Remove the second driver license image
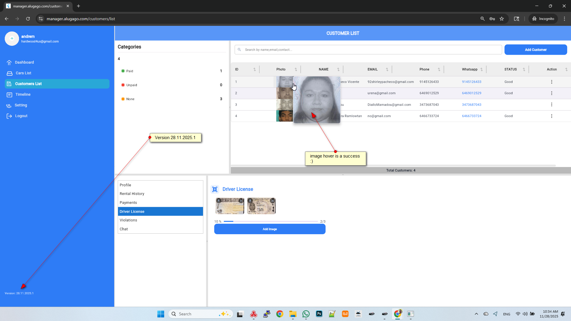The height and width of the screenshot is (321, 571). 272,201
